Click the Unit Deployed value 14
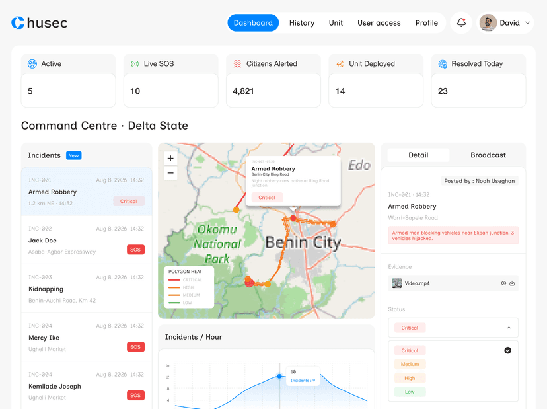The image size is (547, 409). (x=340, y=91)
